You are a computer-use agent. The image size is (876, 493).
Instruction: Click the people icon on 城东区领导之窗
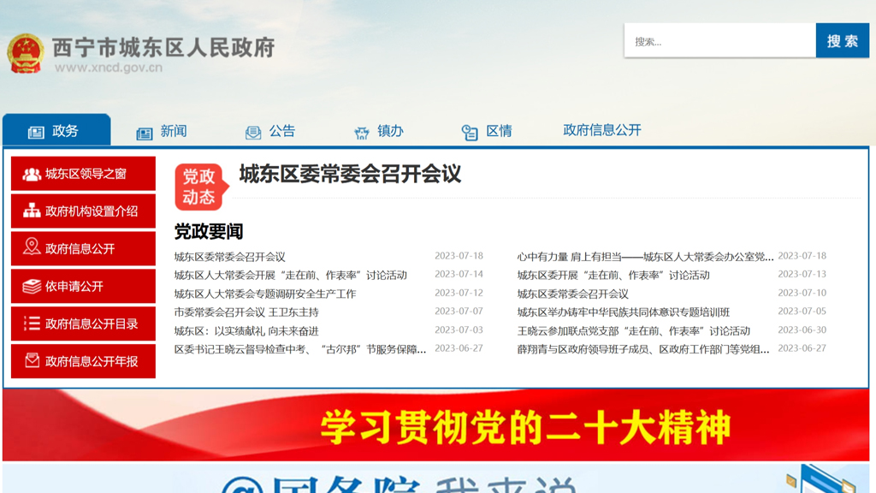(32, 174)
